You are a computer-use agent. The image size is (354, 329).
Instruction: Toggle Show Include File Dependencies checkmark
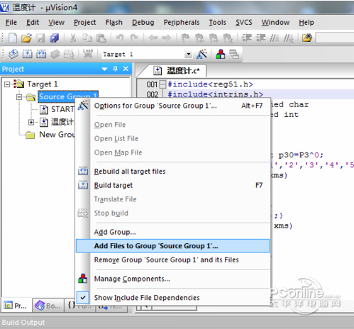[83, 298]
